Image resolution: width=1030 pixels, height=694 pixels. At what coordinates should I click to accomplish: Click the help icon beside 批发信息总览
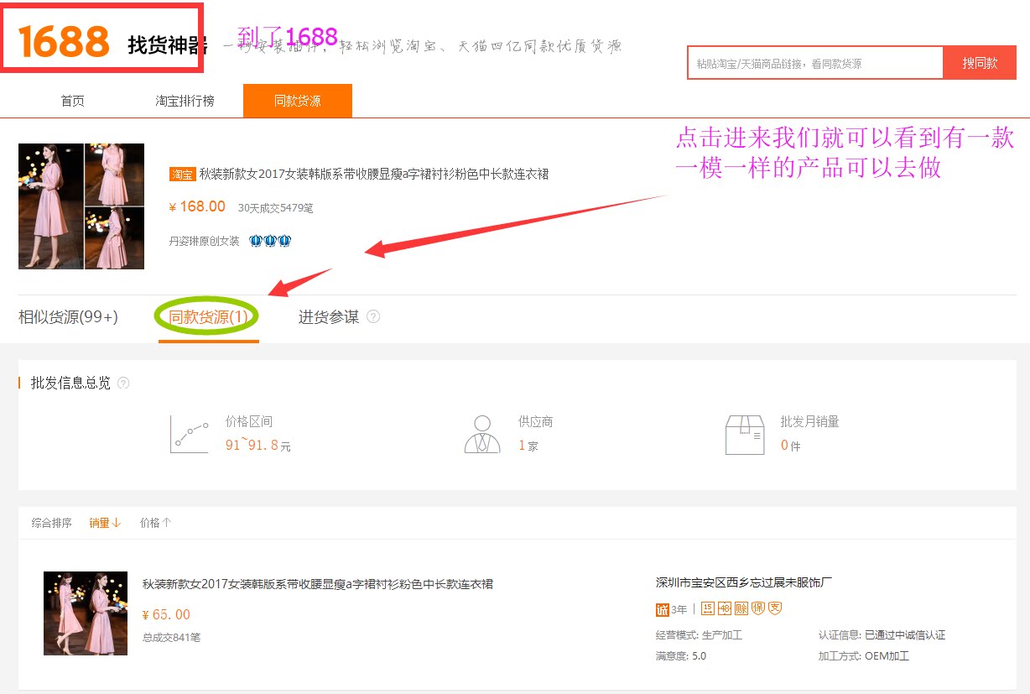pyautogui.click(x=123, y=383)
